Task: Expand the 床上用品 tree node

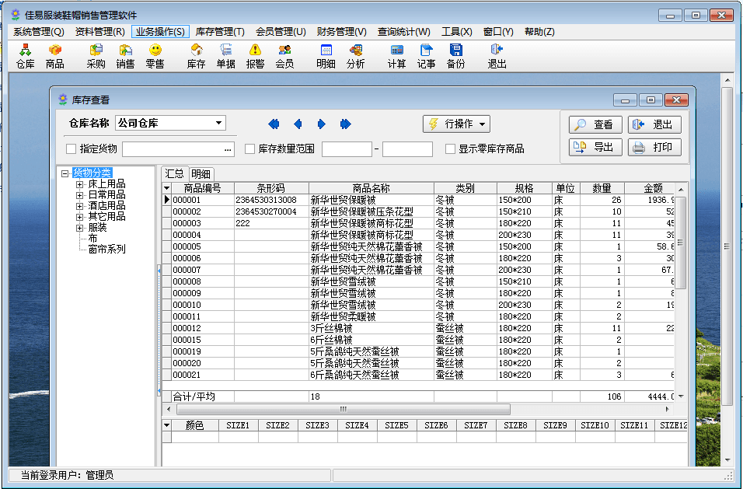Action: click(x=79, y=184)
